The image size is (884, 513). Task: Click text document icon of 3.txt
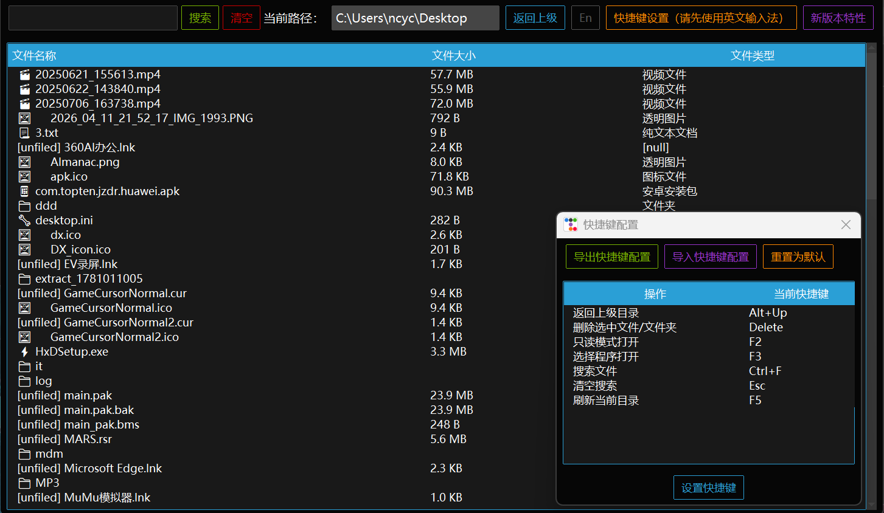tap(24, 133)
